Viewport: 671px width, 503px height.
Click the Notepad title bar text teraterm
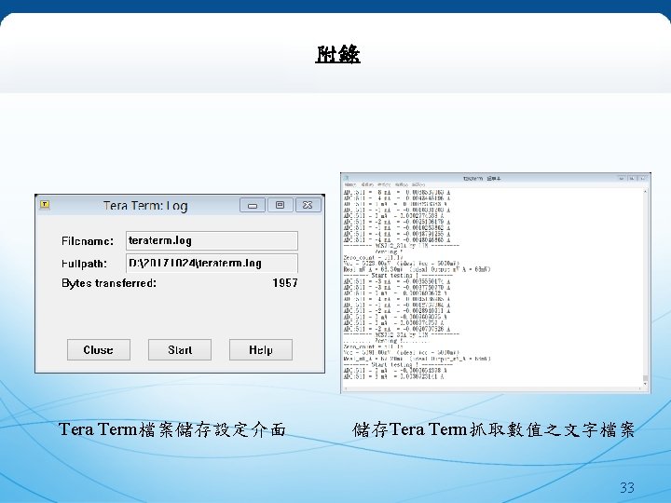pos(472,178)
